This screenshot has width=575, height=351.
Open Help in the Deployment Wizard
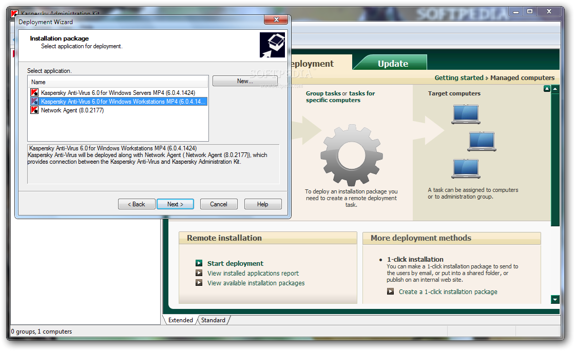(x=262, y=204)
